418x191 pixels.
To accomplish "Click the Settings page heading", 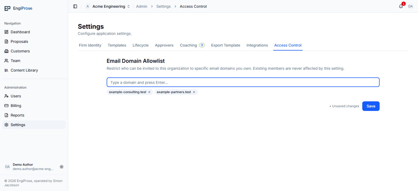I will [91, 27].
